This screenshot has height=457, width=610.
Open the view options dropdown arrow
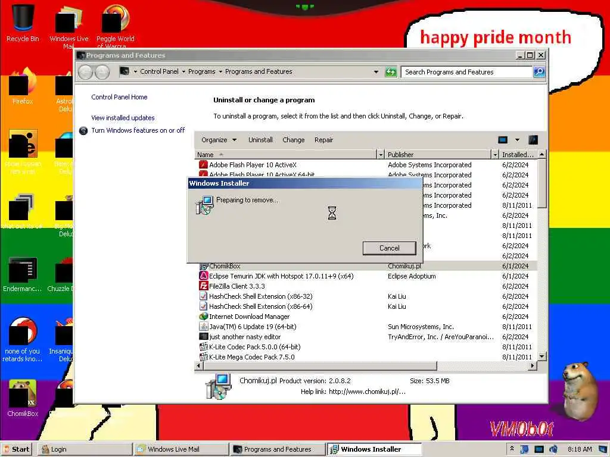coord(517,140)
